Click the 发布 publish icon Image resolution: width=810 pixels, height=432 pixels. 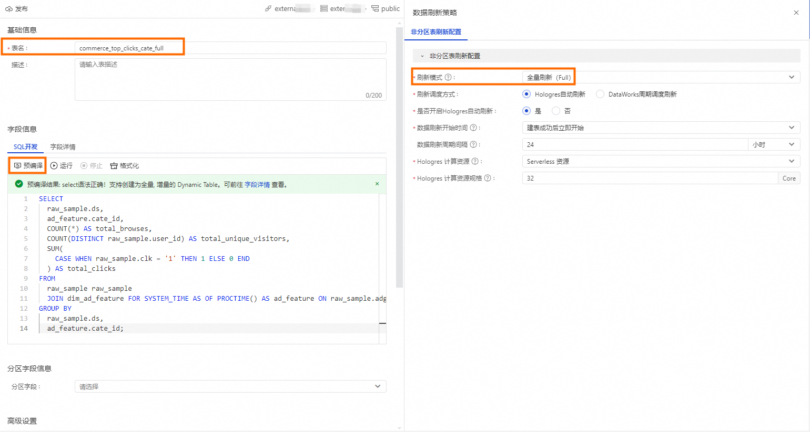pos(9,9)
